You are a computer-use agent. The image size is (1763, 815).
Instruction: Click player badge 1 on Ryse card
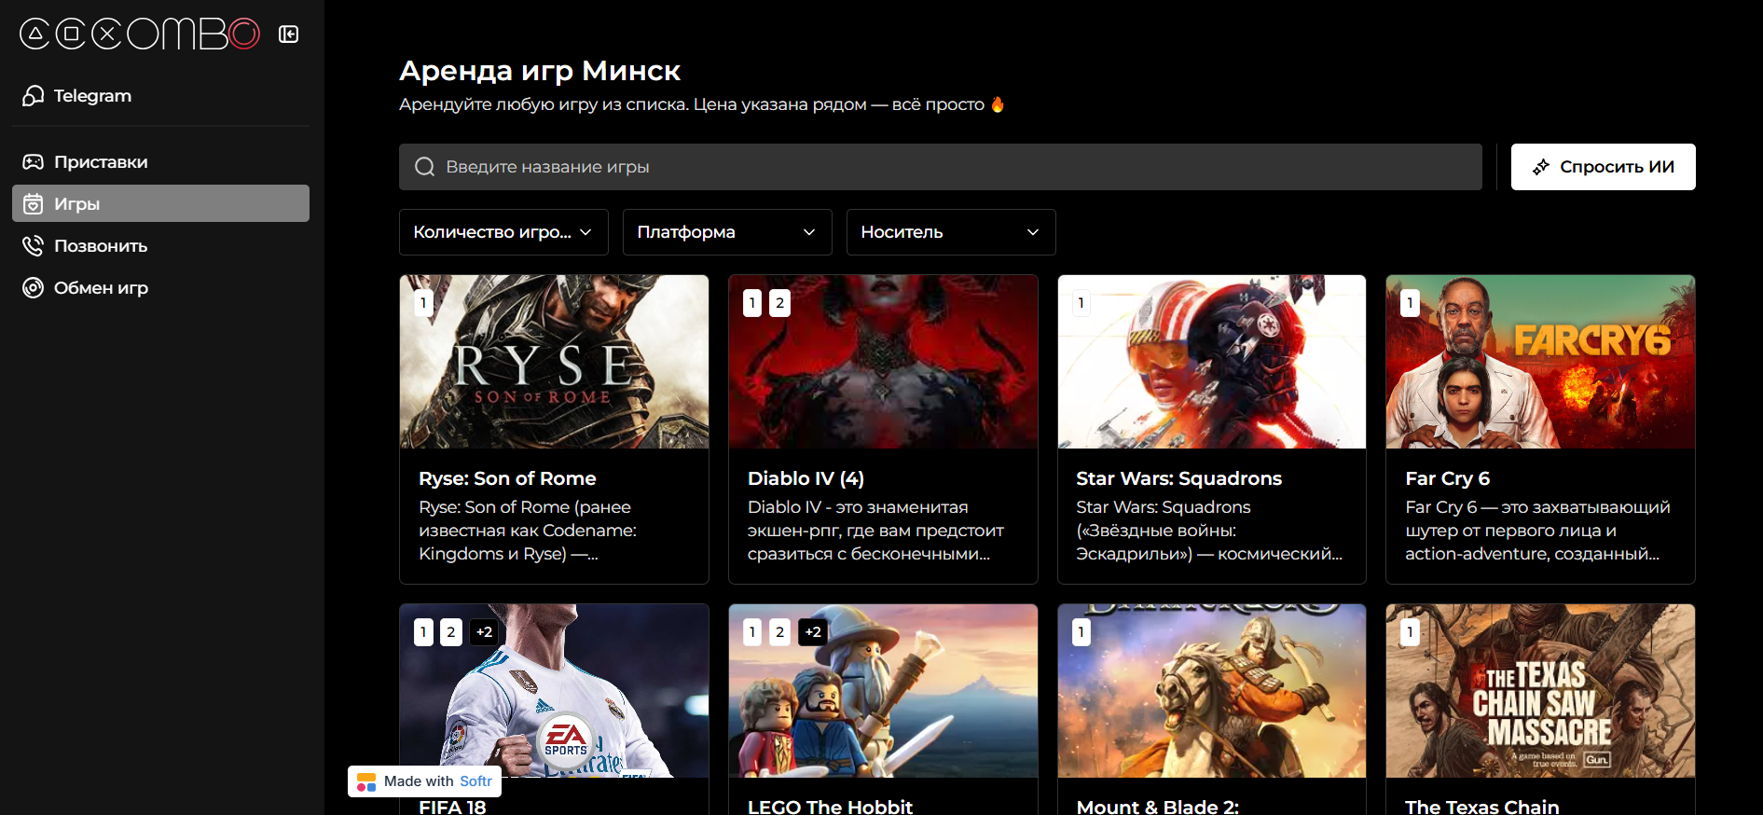[x=423, y=303]
